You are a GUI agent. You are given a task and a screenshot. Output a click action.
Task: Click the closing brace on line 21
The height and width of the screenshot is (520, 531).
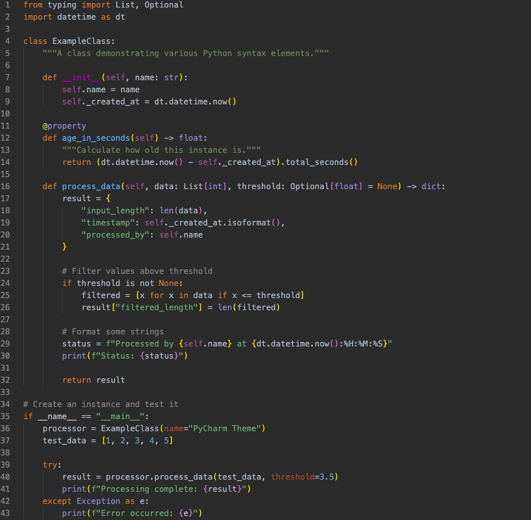[65, 247]
